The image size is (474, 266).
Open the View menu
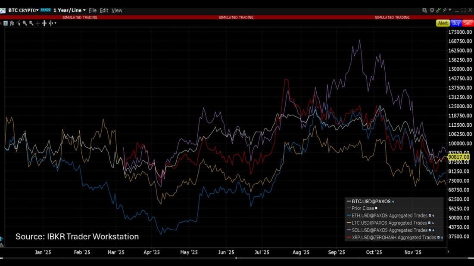(x=117, y=10)
